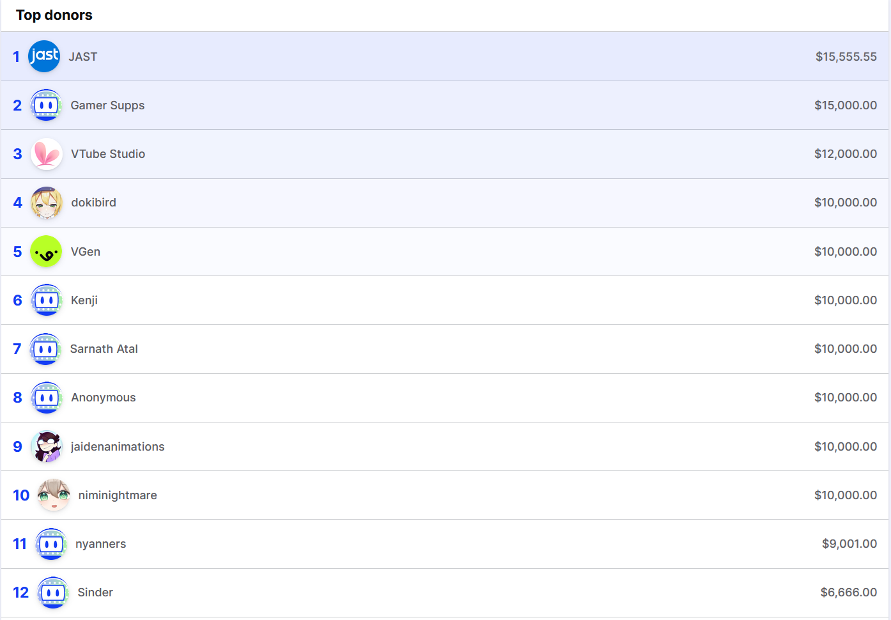Select the VGen donor name

(86, 252)
